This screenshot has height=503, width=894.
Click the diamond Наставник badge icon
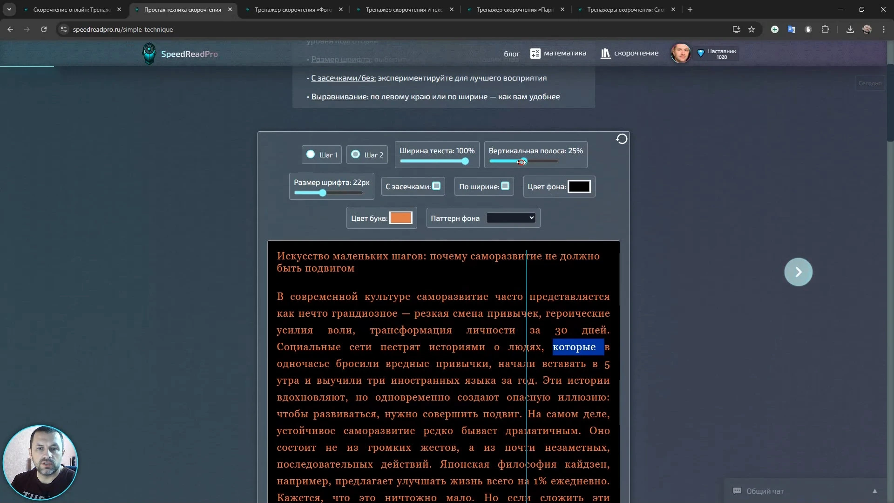(x=700, y=54)
